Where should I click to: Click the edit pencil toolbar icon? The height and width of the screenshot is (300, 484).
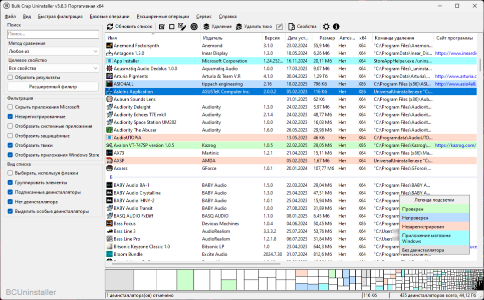[x=279, y=27]
